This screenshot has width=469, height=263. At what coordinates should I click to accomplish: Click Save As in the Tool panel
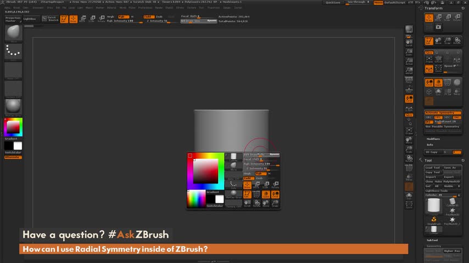(452, 168)
